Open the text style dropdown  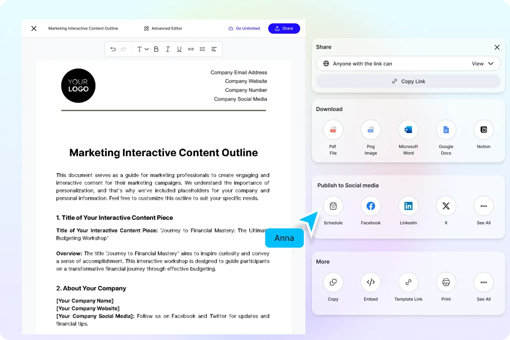point(142,49)
